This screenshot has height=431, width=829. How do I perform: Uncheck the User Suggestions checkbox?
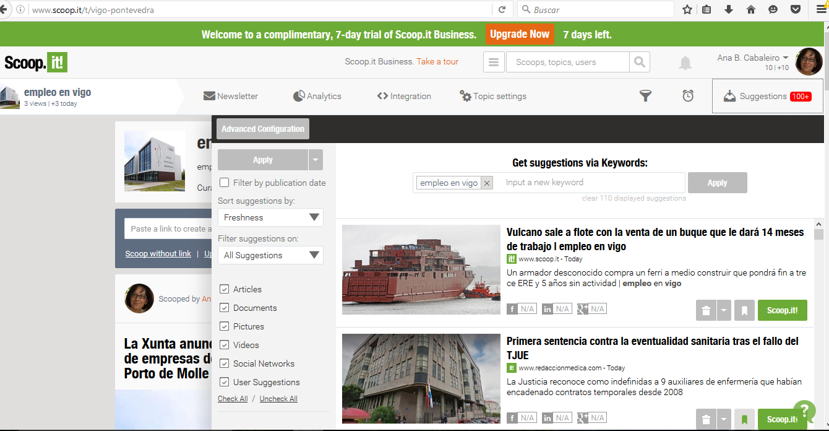coord(225,382)
